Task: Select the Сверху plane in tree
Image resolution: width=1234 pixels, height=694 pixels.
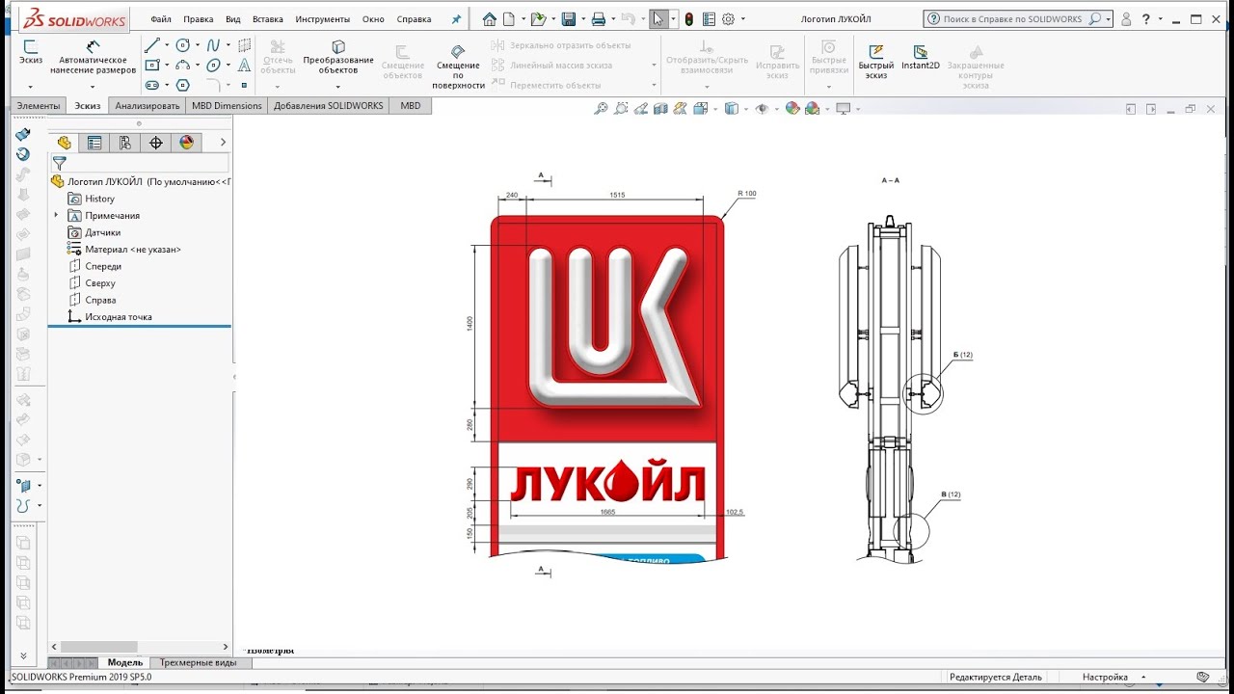Action: coord(100,282)
